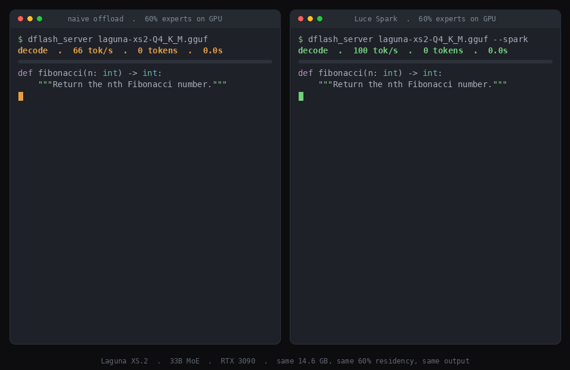Click progress bar in Luce Spark window
This screenshot has height=370, width=570.
425,62
